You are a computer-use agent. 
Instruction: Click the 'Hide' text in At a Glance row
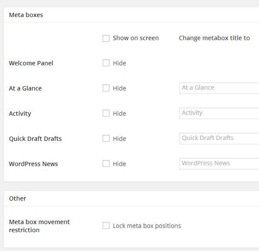119,88
